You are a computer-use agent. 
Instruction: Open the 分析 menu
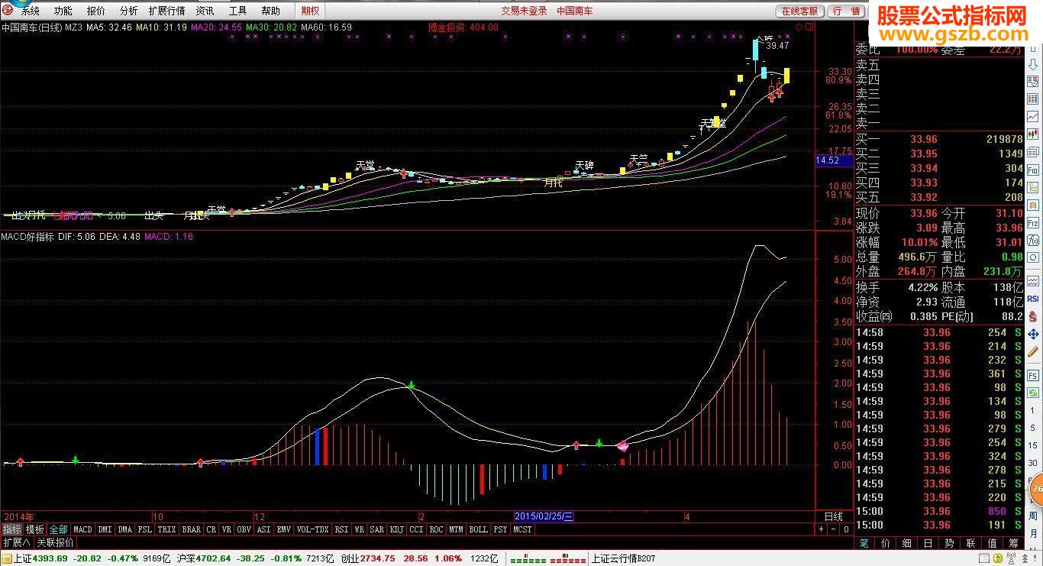click(x=129, y=11)
